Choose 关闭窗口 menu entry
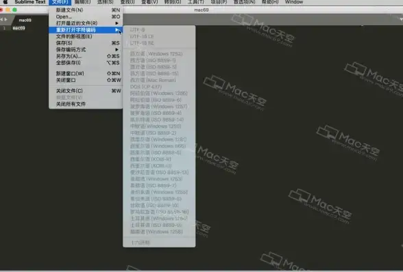Image resolution: width=403 pixels, height=272 pixels. (86, 80)
